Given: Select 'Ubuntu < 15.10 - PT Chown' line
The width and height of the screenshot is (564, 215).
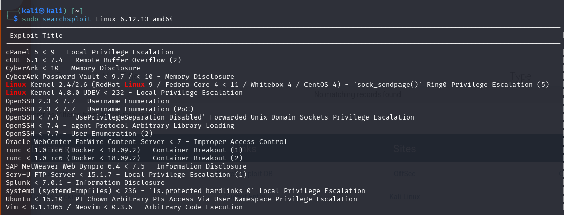Looking at the screenshot, I should pos(181,199).
